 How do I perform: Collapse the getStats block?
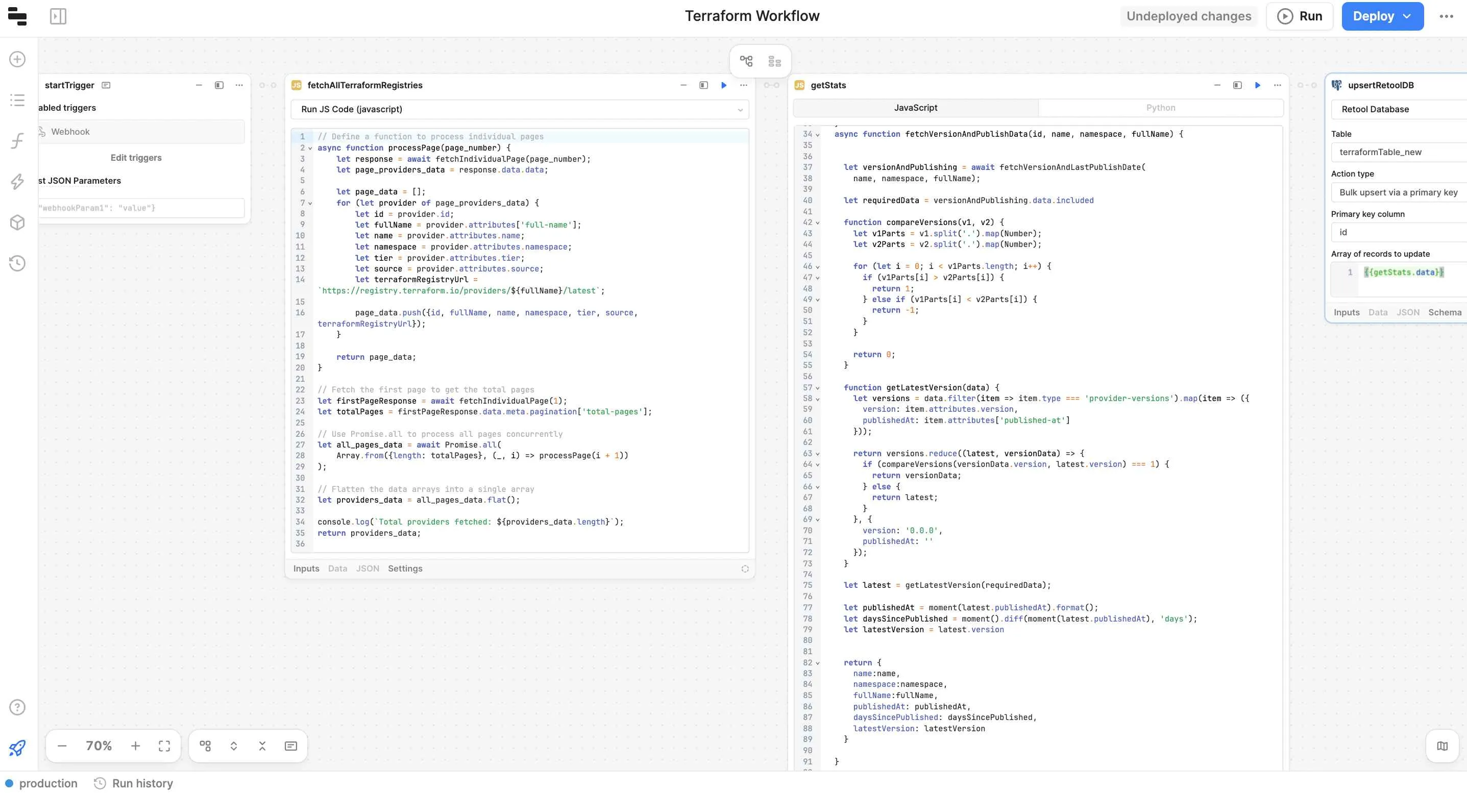coord(1217,85)
